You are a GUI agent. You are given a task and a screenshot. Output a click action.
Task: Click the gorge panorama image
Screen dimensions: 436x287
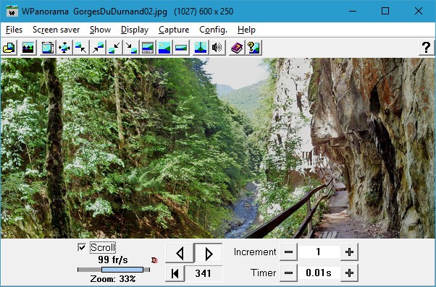click(x=217, y=148)
